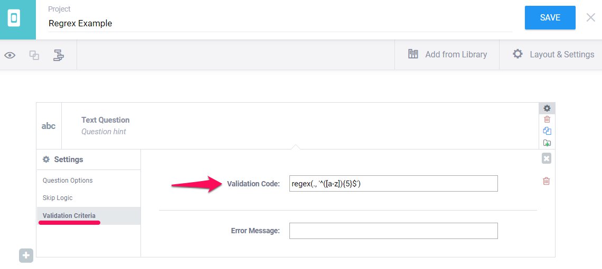
Task: Delete the Text Question using its trash icon
Action: click(547, 119)
